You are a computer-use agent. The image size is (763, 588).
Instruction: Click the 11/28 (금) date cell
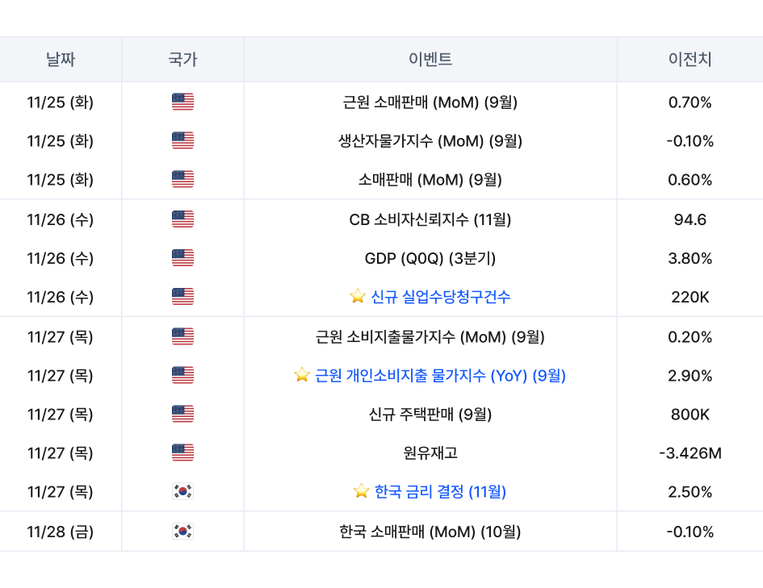(61, 532)
